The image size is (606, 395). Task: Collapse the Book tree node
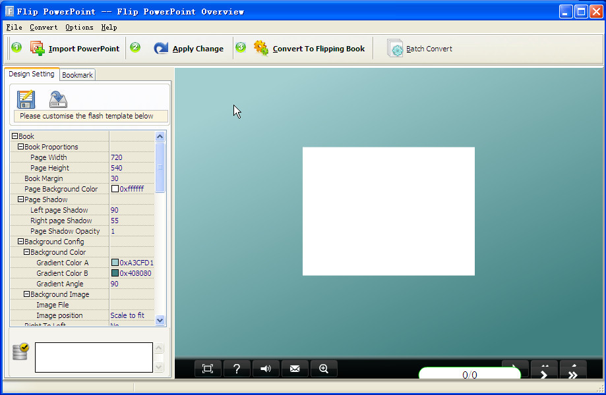pyautogui.click(x=15, y=136)
